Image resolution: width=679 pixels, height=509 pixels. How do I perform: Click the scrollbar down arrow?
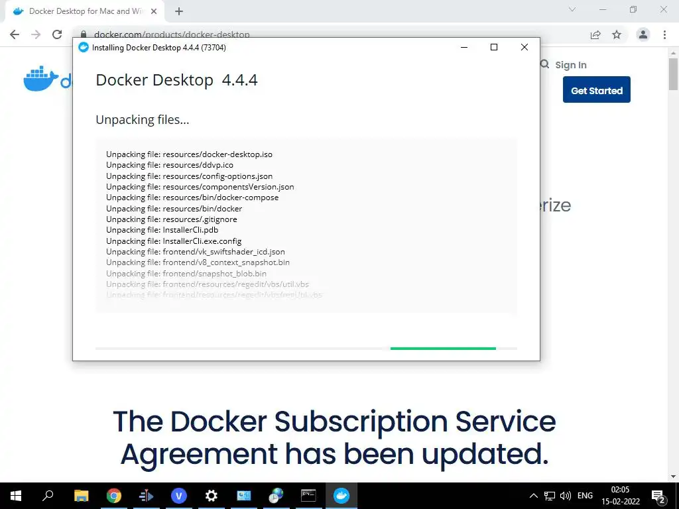[674, 477]
